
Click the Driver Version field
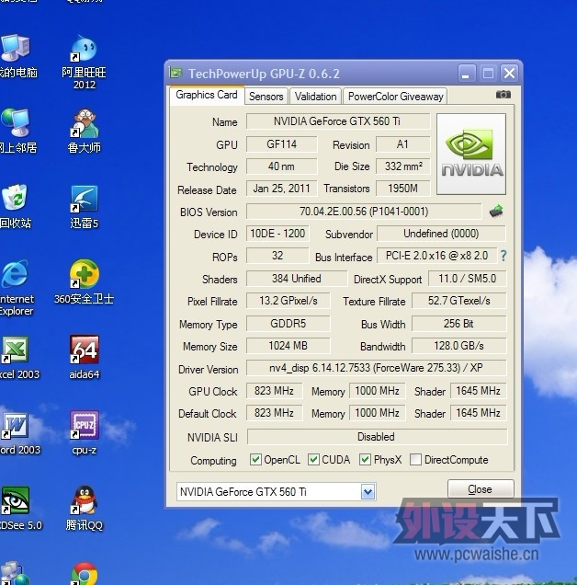[x=376, y=368]
